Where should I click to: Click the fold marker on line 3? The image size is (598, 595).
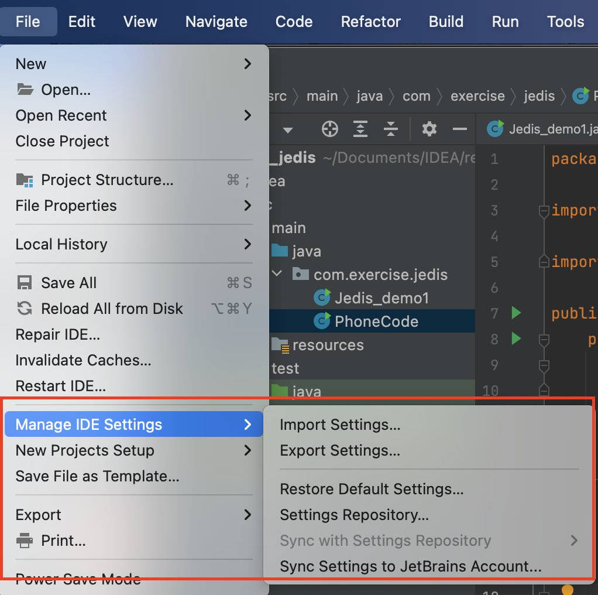coord(544,211)
